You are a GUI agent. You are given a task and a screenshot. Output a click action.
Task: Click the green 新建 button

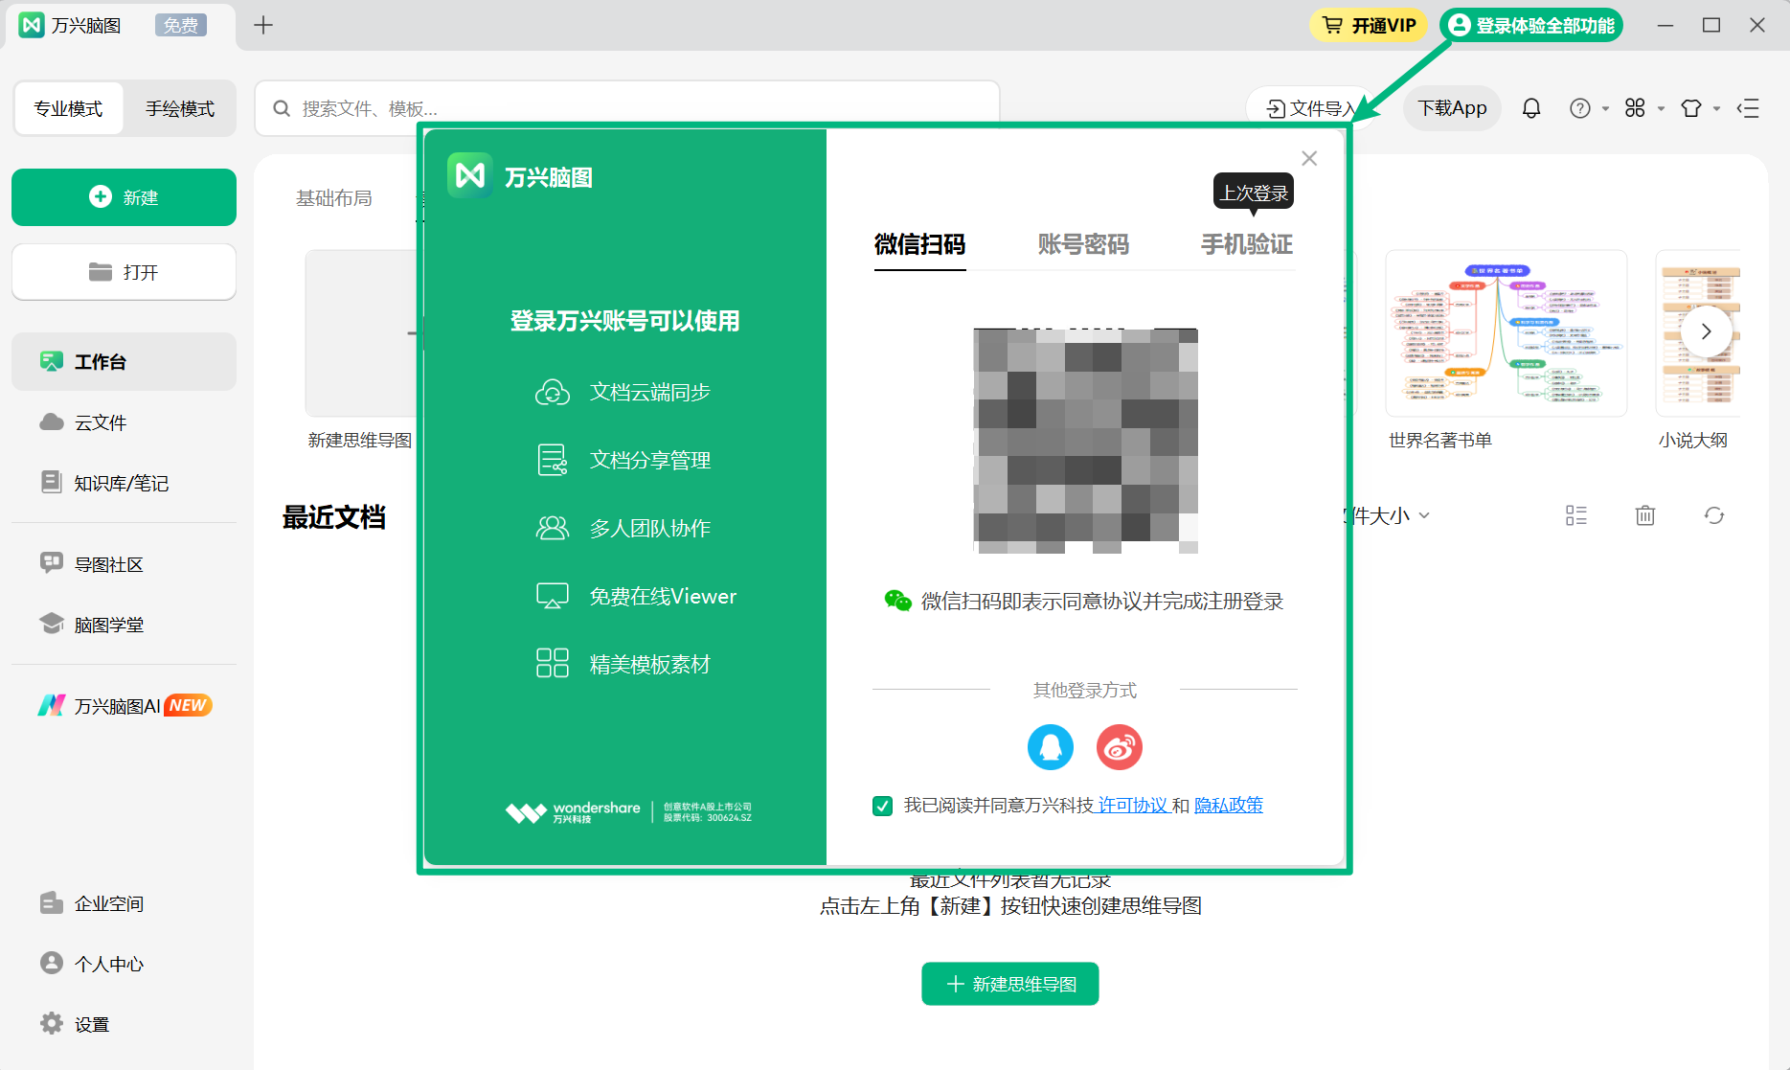[x=124, y=197]
